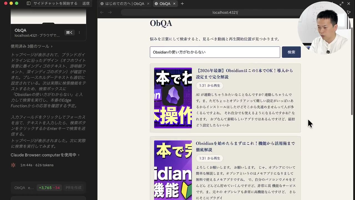Click the 1m 44s · 626 tokens status text
The width and height of the screenshot is (355, 200).
[37, 165]
